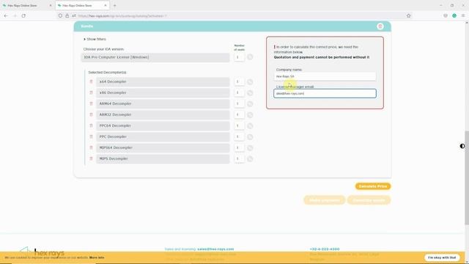This screenshot has width=469, height=264.
Task: Click the IDA Pro number of seats field
Action: coord(239,57)
